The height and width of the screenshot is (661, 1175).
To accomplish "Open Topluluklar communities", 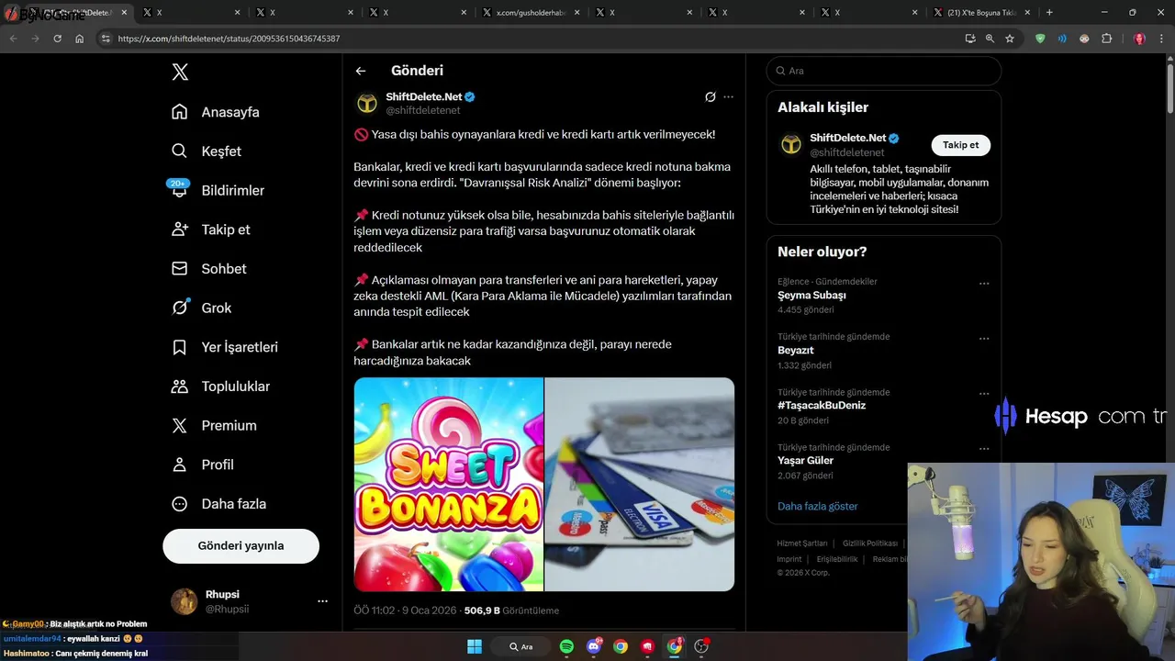I will pos(221,387).
